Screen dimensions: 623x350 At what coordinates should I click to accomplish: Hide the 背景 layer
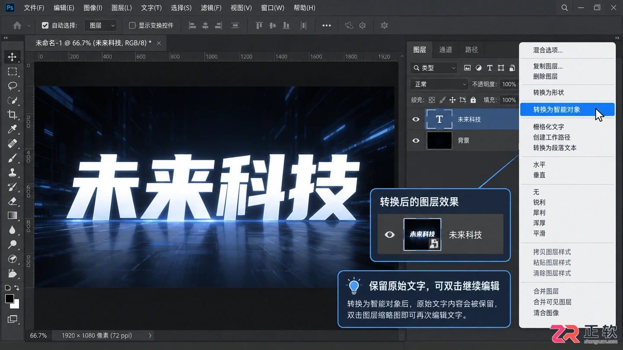416,140
